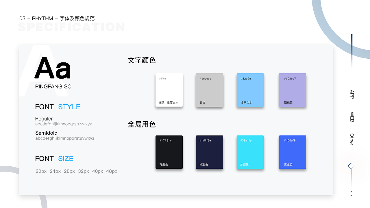Screen dimensions: 370x208
Task: Click the page title 03 – RHYTHM – 字体及颜色规范
Action: (57, 18)
